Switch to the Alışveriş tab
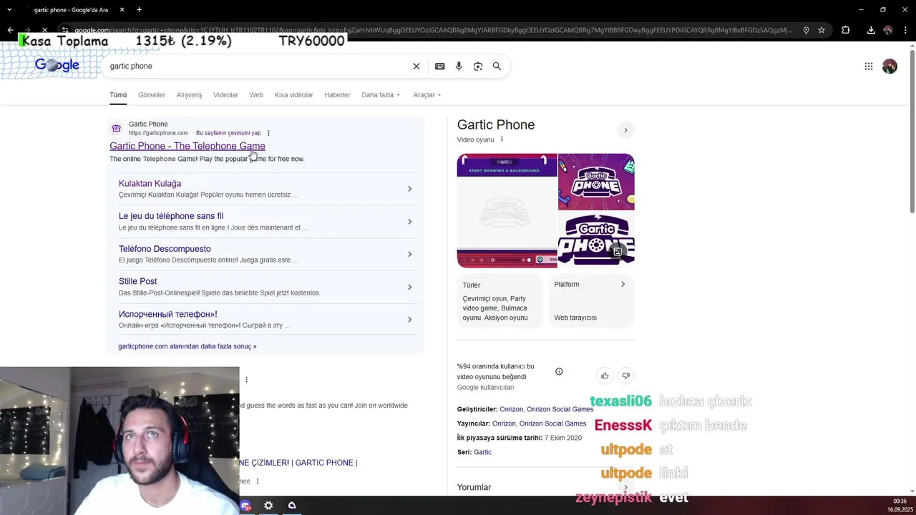The height and width of the screenshot is (515, 916). [x=189, y=95]
